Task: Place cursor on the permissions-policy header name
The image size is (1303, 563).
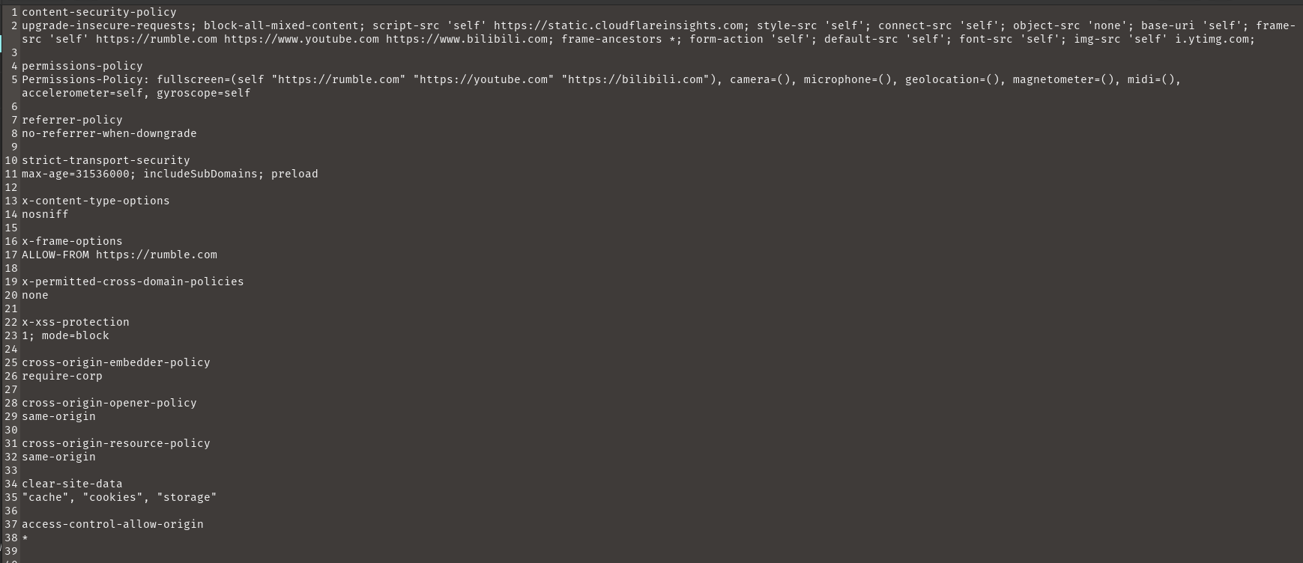Action: click(x=82, y=66)
